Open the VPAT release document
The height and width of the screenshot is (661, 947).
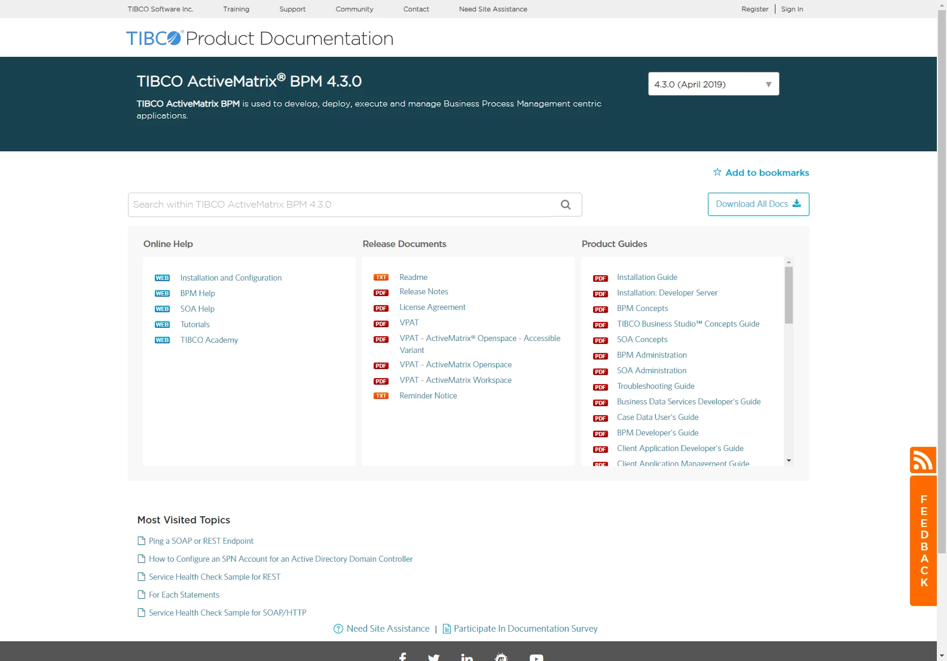pos(410,322)
